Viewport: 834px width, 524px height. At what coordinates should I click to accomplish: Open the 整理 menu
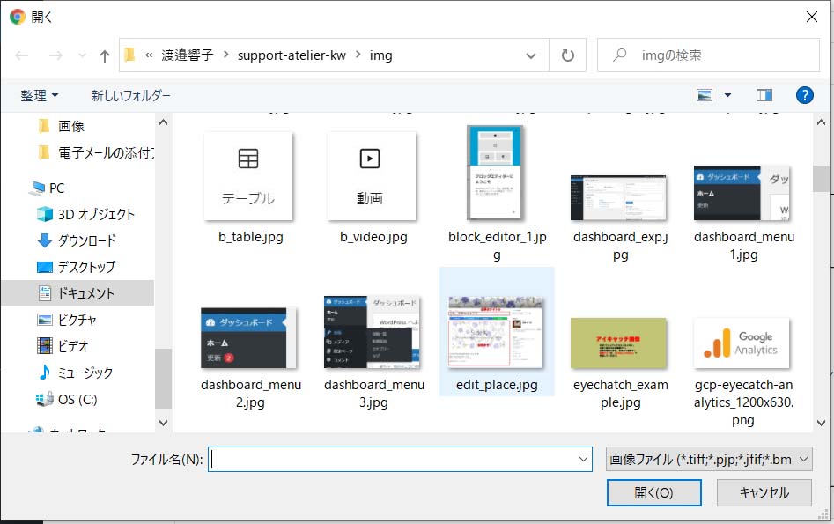pos(40,95)
